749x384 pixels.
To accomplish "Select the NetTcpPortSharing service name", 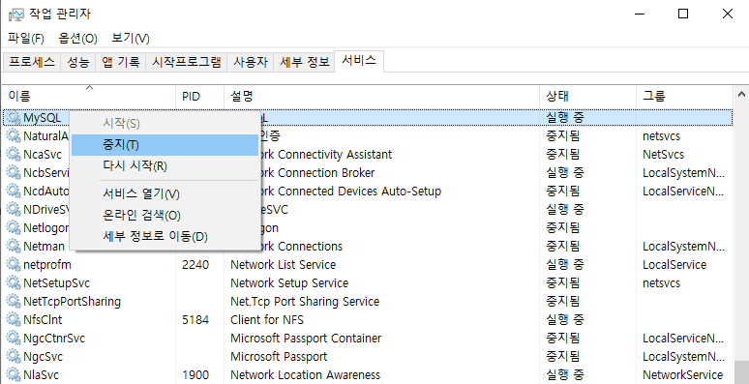I will (73, 302).
